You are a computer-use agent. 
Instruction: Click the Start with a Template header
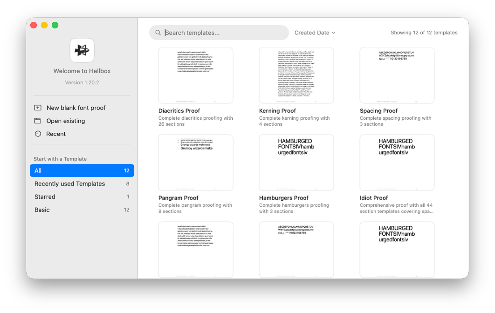click(x=60, y=159)
